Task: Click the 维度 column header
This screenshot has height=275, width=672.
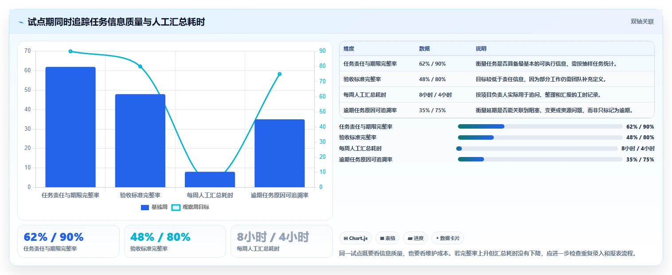Action: point(349,49)
